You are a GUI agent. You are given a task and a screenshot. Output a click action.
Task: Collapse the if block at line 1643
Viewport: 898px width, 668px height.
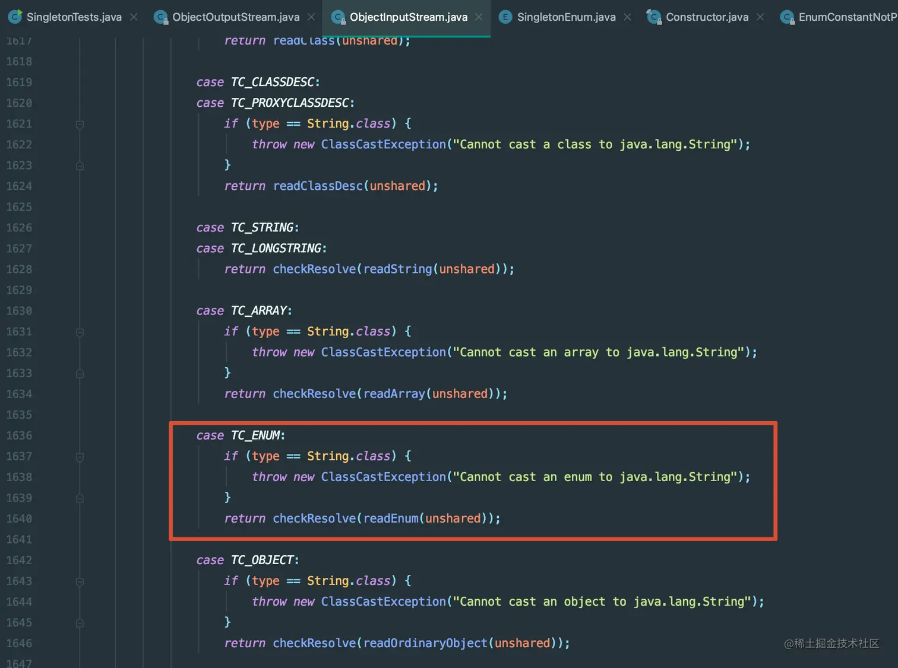[80, 581]
